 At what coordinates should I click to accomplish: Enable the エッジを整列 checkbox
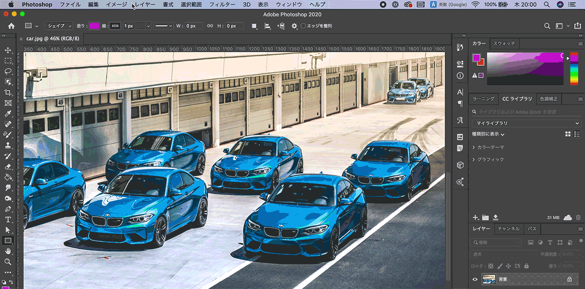(x=303, y=26)
